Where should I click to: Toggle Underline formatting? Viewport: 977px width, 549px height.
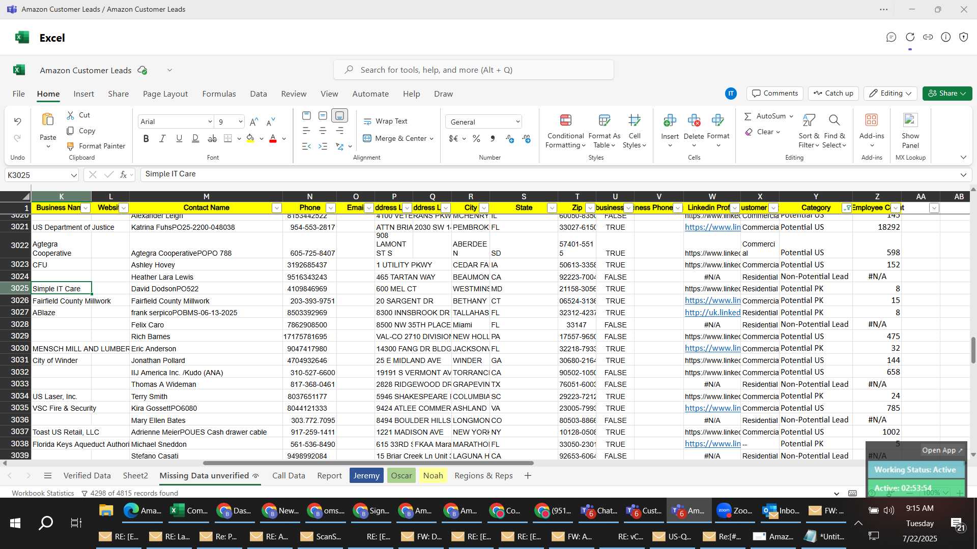(179, 139)
